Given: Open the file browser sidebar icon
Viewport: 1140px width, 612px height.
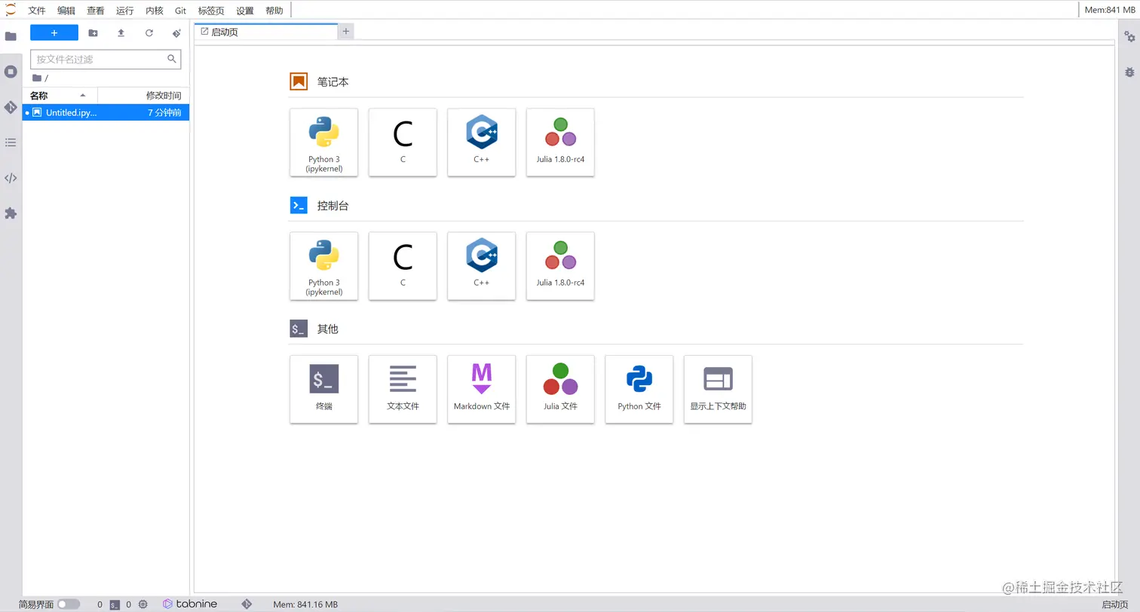Looking at the screenshot, I should 11,36.
